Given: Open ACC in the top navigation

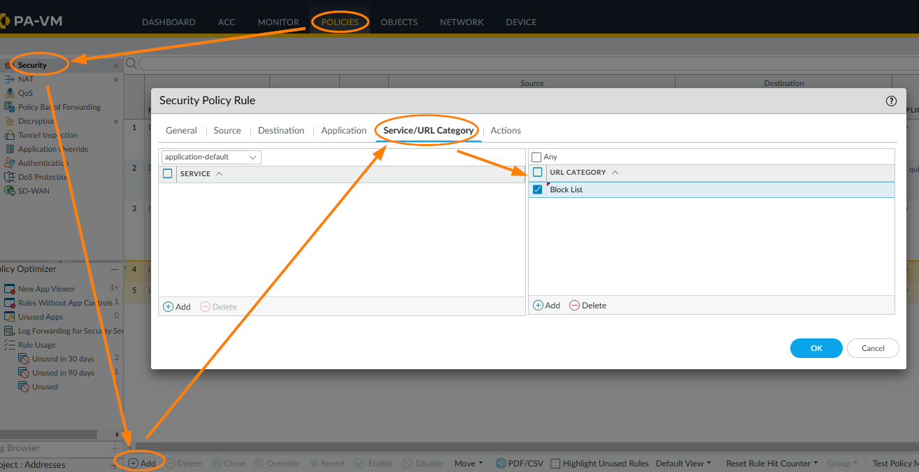Looking at the screenshot, I should coord(227,22).
